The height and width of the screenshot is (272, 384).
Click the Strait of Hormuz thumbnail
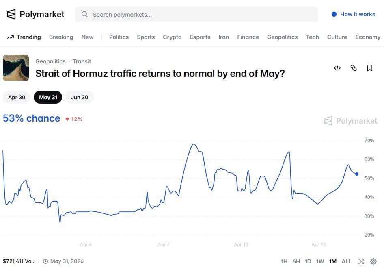(x=16, y=68)
